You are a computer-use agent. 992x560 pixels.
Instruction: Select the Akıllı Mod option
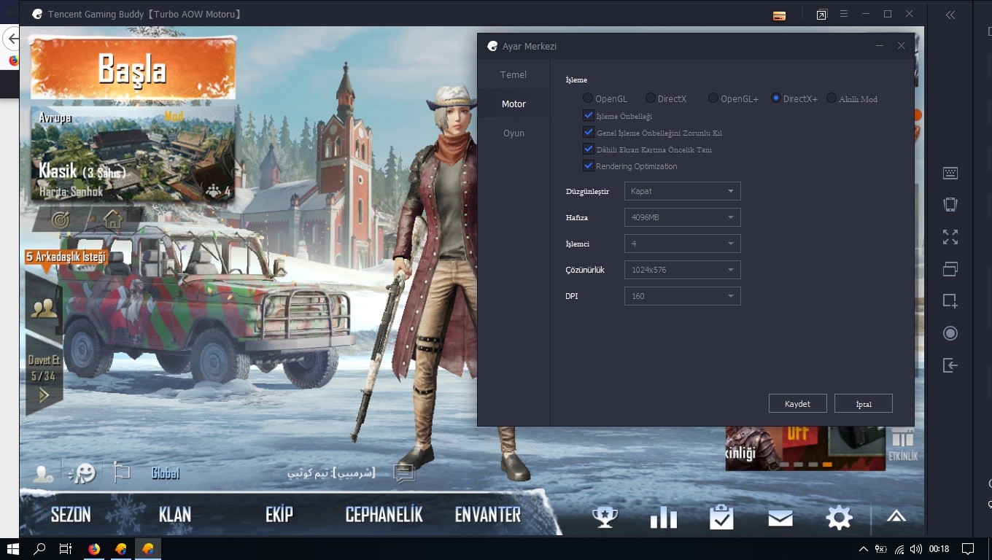point(852,98)
